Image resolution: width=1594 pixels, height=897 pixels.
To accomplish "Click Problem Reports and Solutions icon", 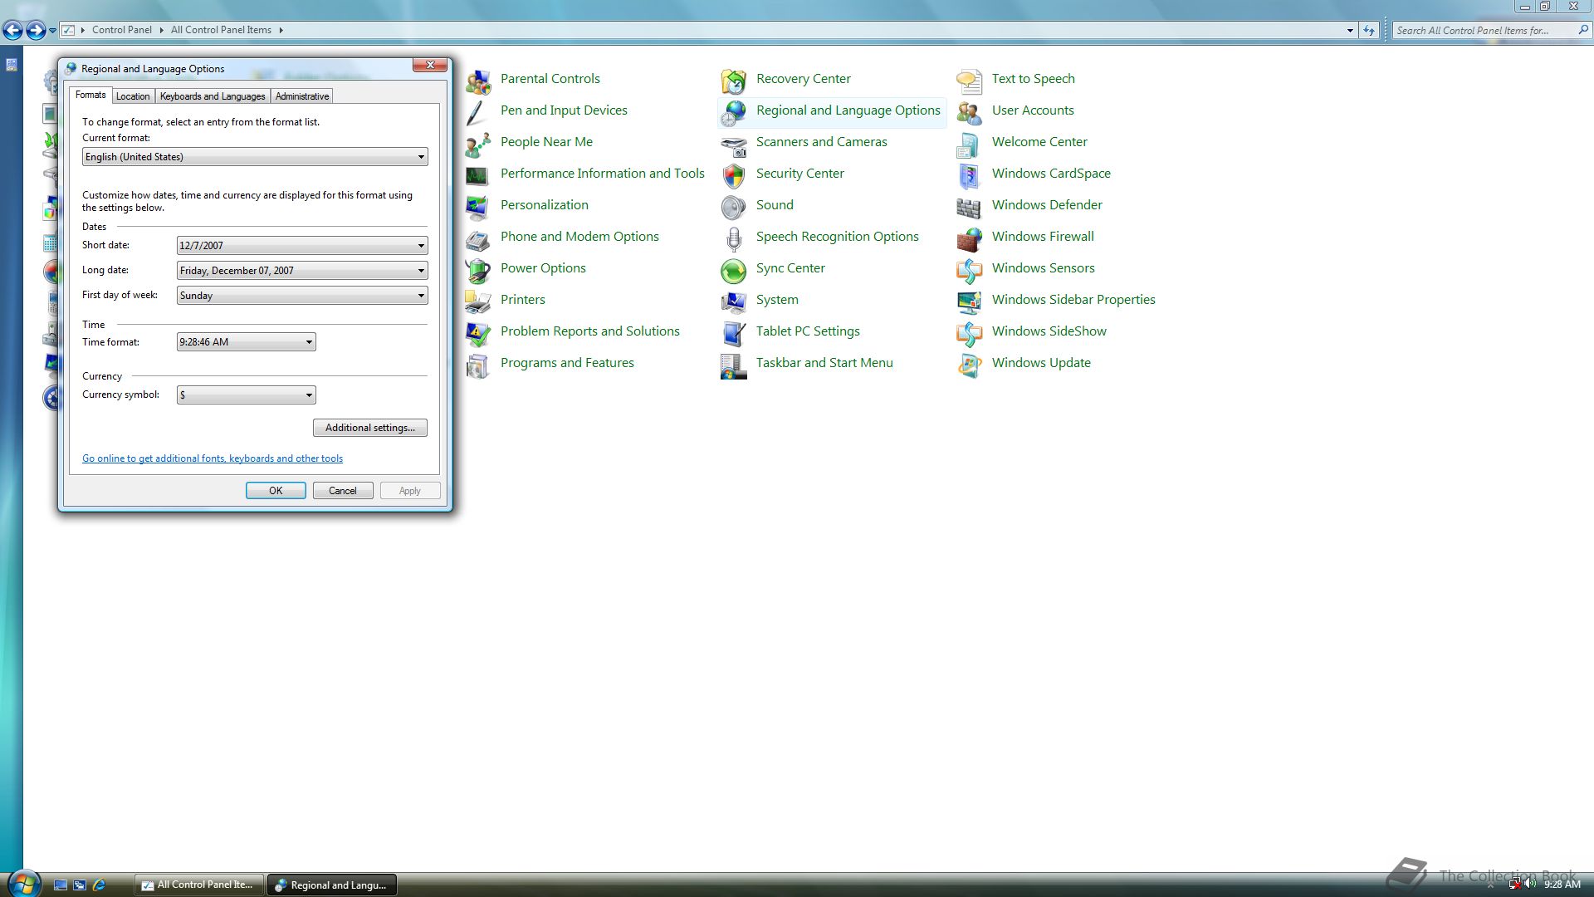I will pyautogui.click(x=478, y=334).
